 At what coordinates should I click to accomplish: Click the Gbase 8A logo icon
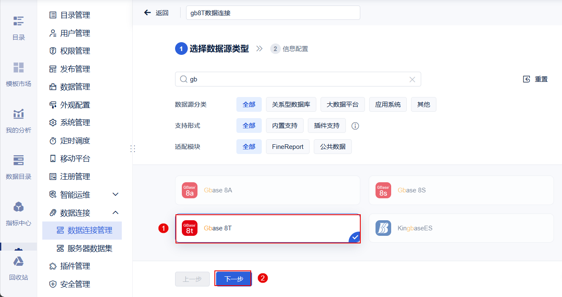tap(189, 190)
